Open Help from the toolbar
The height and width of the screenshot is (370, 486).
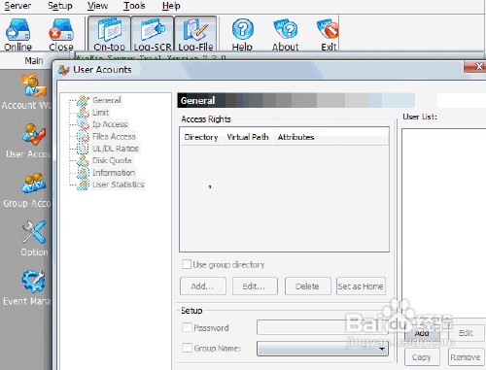[242, 34]
